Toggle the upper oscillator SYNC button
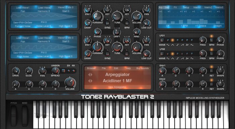 click(x=107, y=23)
